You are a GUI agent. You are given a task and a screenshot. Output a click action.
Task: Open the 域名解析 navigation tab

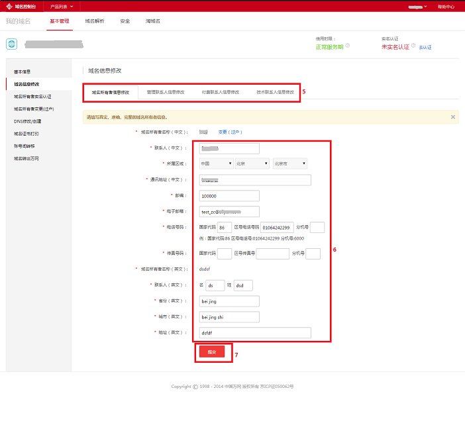[95, 21]
